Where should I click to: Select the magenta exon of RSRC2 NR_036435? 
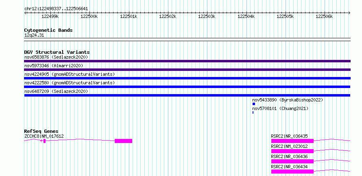click(292, 141)
